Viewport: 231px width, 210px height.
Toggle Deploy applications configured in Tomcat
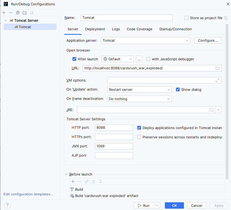coord(139,128)
